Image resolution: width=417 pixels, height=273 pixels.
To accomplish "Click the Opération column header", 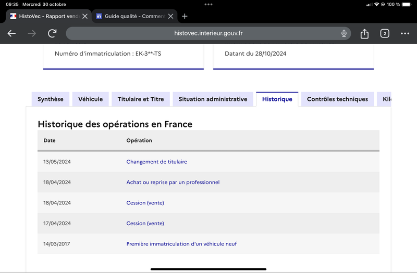I will [x=139, y=140].
